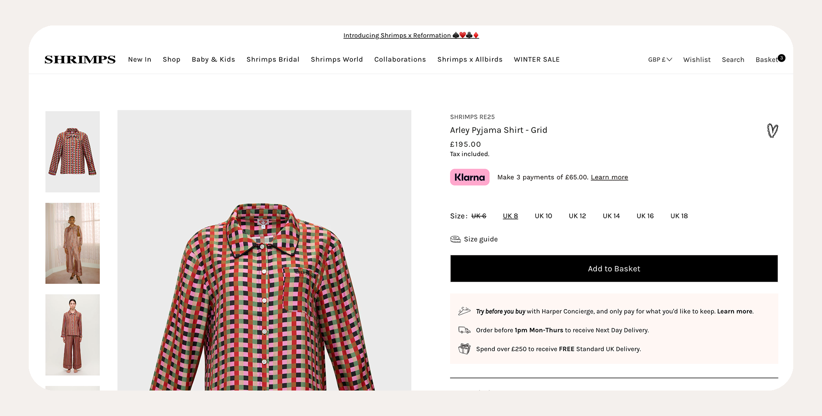Go to WINTER SALE page
This screenshot has width=822, height=416.
pyautogui.click(x=537, y=60)
